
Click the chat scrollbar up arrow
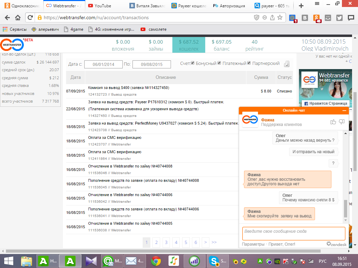[345, 133]
